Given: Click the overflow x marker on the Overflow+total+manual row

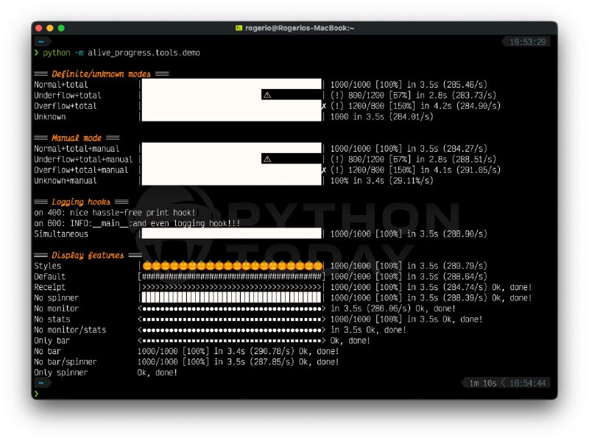Looking at the screenshot, I should (324, 170).
